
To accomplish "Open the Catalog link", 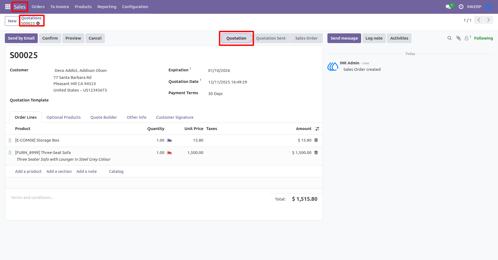I will 116,171.
